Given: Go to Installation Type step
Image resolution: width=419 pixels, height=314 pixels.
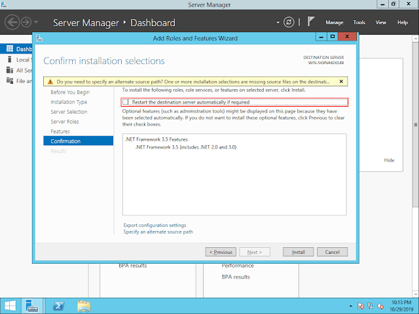Looking at the screenshot, I should coord(69,102).
